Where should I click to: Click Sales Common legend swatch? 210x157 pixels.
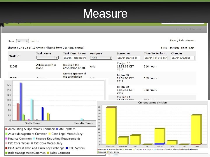coord(48,153)
